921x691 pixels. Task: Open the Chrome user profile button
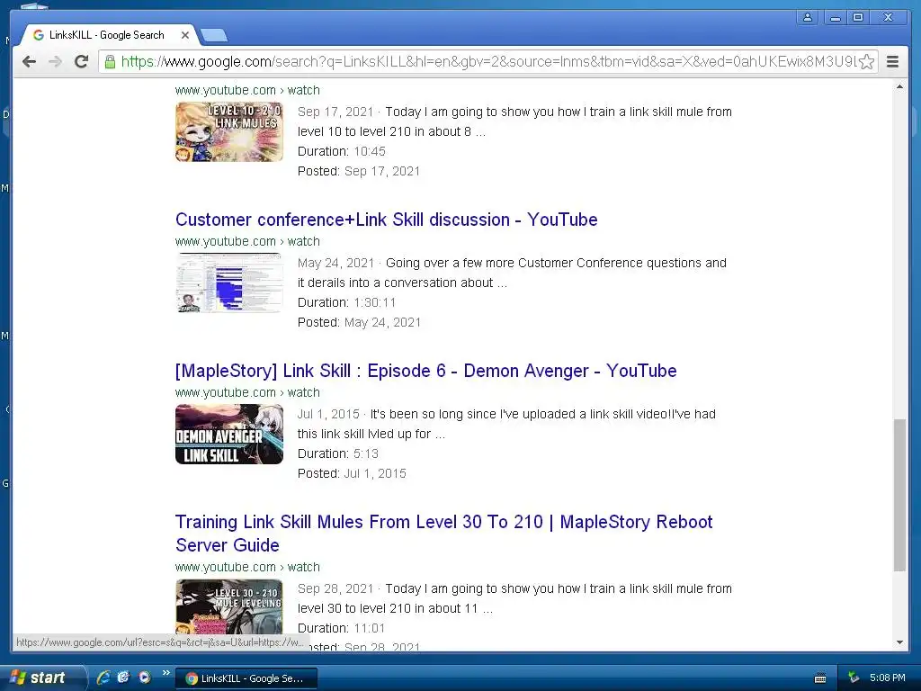pyautogui.click(x=808, y=17)
